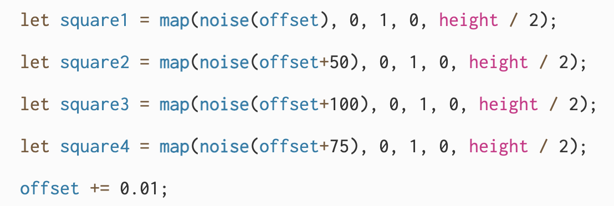Click the map function on square4 line
The image size is (614, 206).
(174, 147)
